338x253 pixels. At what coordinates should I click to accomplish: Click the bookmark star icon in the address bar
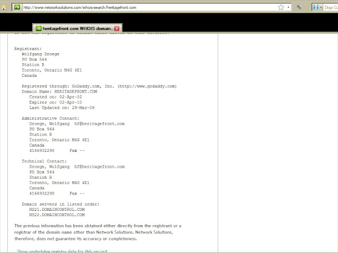pos(281,7)
